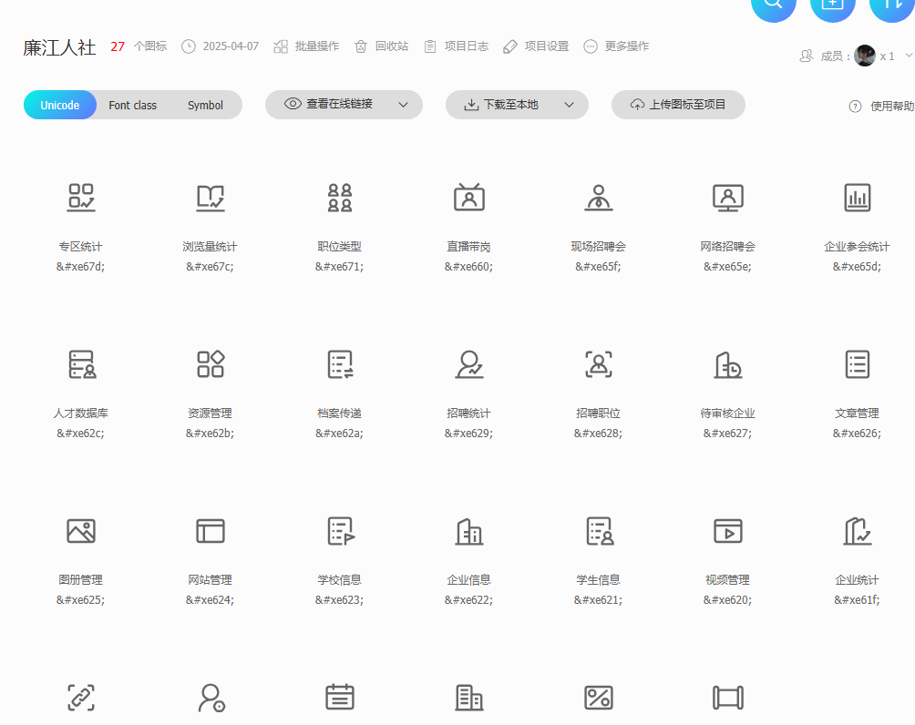Click the 企业信息 building icon
This screenshot has height=725, width=915.
point(468,531)
